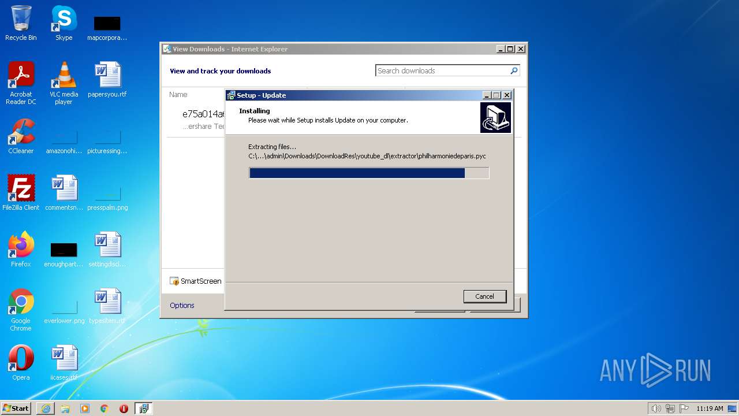Open the volume tray icon
Image resolution: width=739 pixels, height=416 pixels.
656,408
